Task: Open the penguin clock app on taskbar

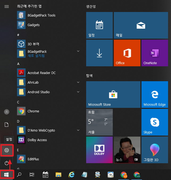Action: [98, 175]
